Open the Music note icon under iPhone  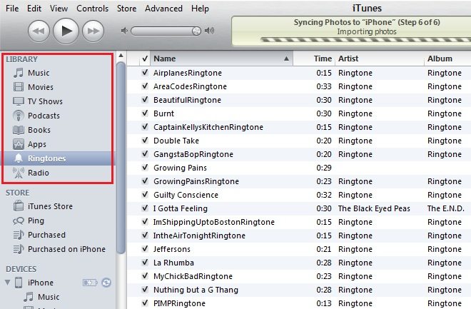(29, 297)
